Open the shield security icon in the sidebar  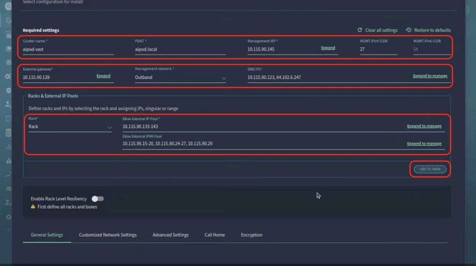[8, 91]
